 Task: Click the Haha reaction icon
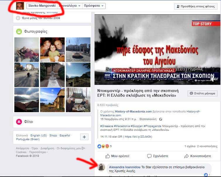point(103,146)
